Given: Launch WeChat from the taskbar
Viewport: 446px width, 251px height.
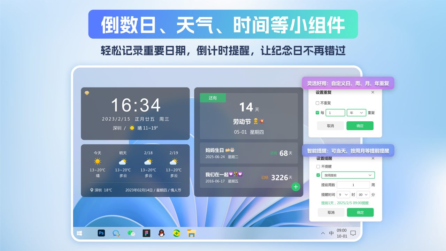Looking at the screenshot, I should 131,233.
